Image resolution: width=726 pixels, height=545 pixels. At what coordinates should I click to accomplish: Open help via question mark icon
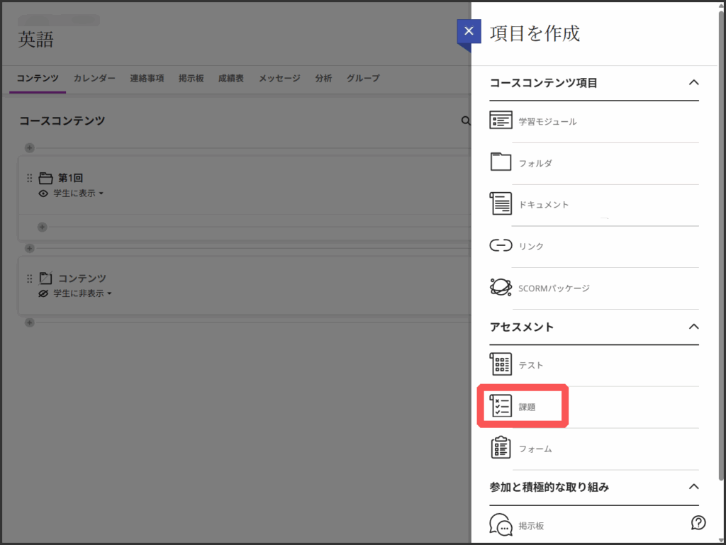click(698, 523)
